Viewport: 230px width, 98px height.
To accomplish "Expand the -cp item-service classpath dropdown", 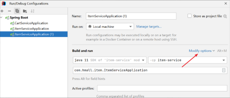I will 188,60.
